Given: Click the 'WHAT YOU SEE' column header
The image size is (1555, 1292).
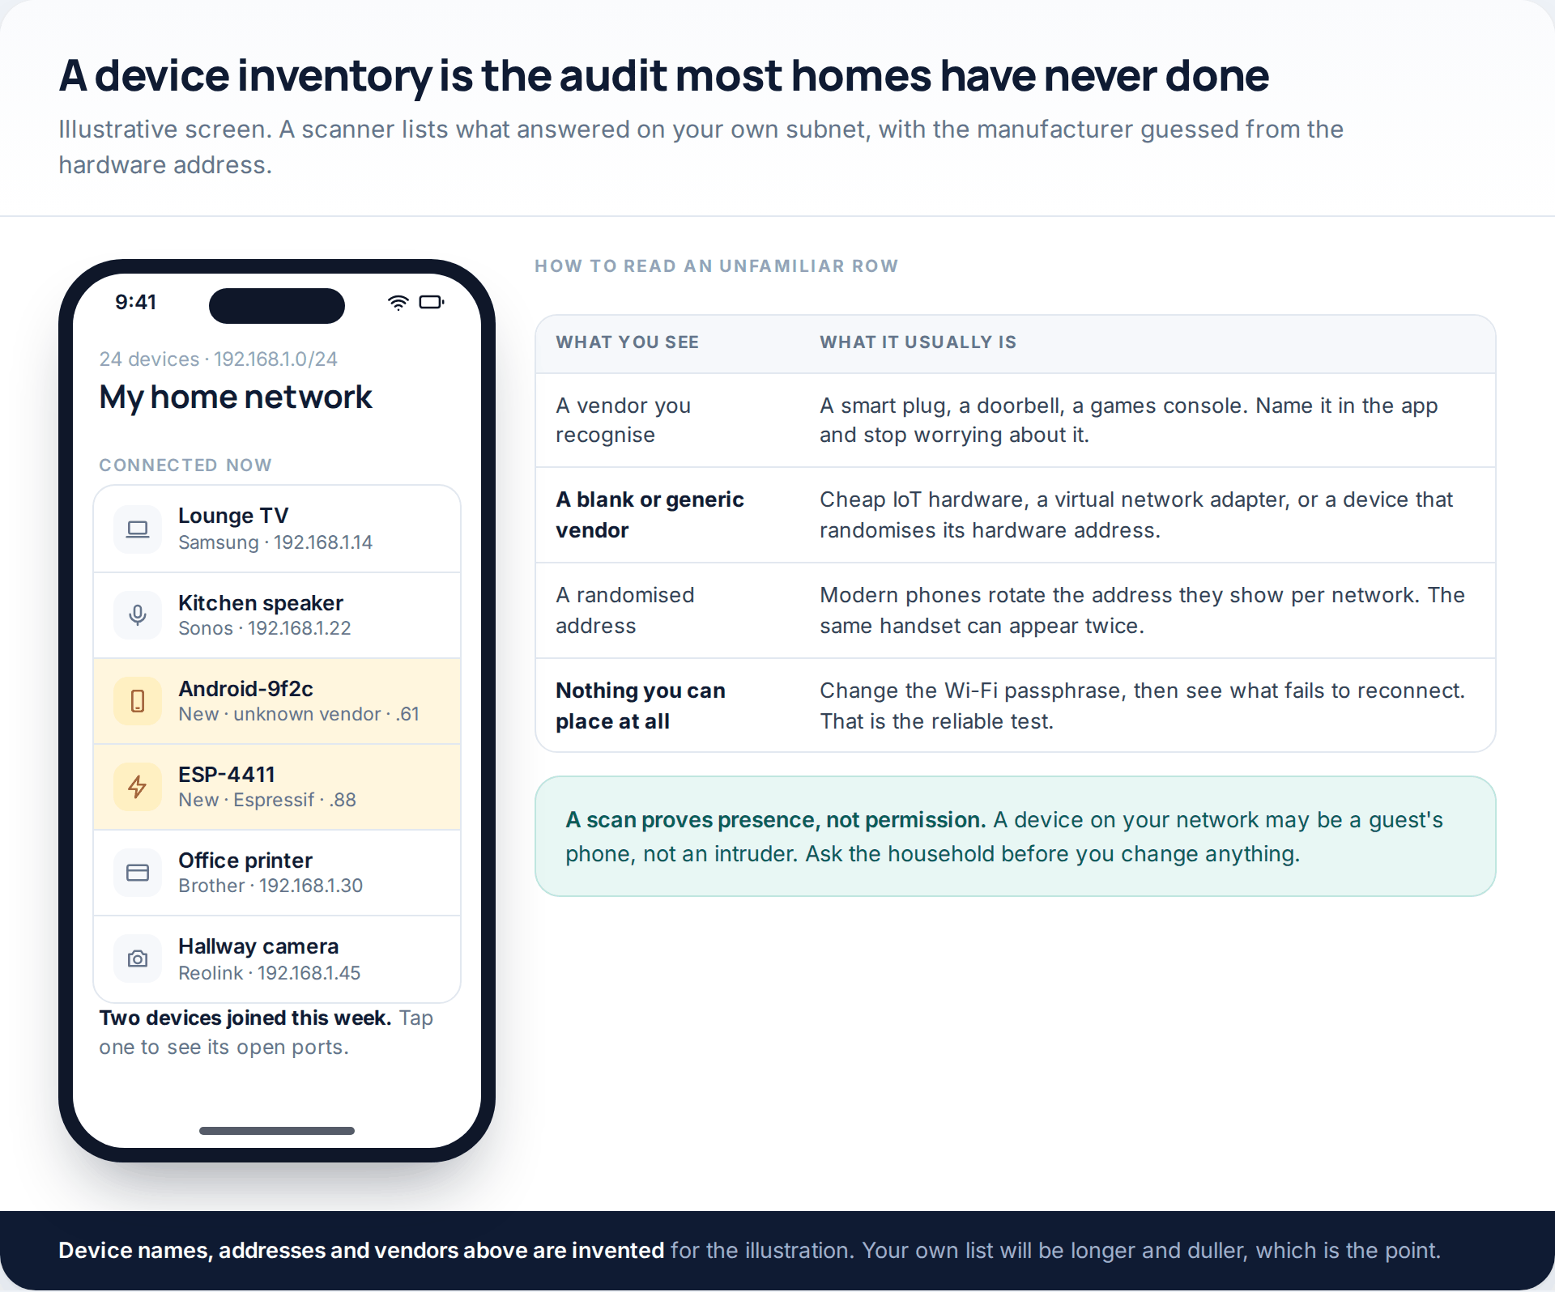Looking at the screenshot, I should click(628, 342).
